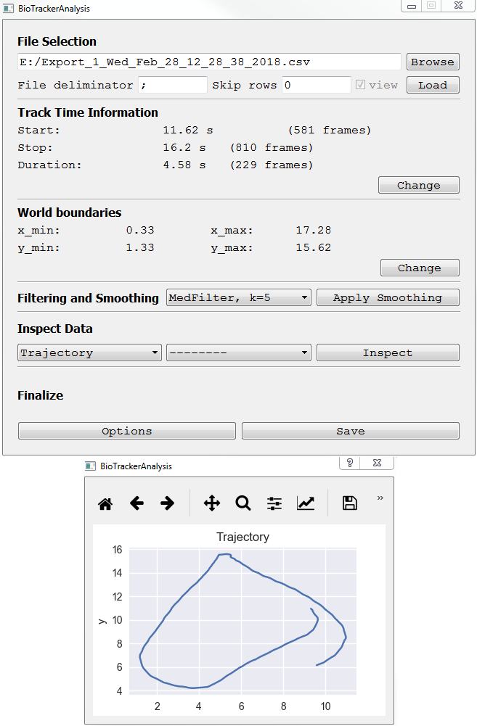Activate the Zoom magnifier tool
This screenshot has height=726, width=477.
243,503
